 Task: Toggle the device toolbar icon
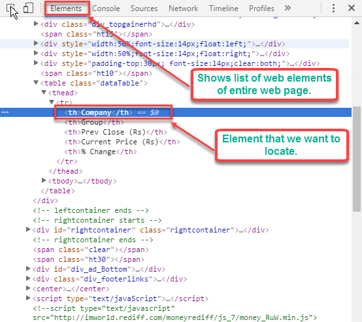point(28,8)
